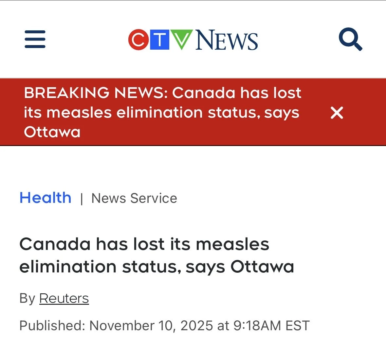Click the green V triangle in the logo

point(181,39)
